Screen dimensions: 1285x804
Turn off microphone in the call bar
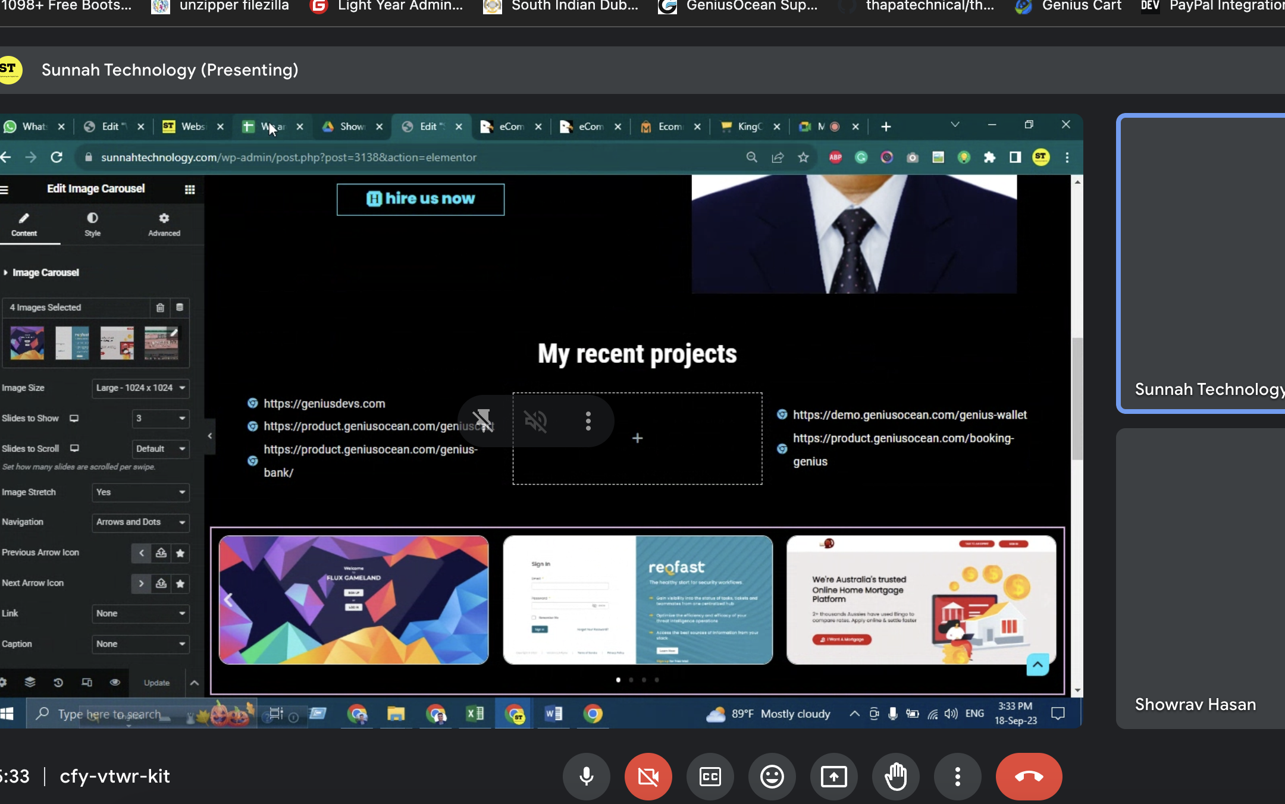coord(586,777)
